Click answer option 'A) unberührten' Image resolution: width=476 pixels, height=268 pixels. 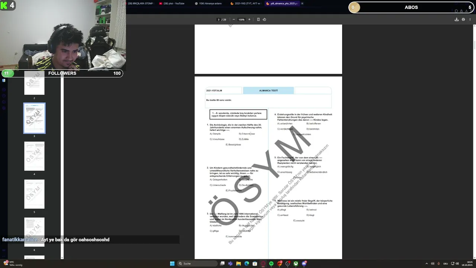(285, 124)
